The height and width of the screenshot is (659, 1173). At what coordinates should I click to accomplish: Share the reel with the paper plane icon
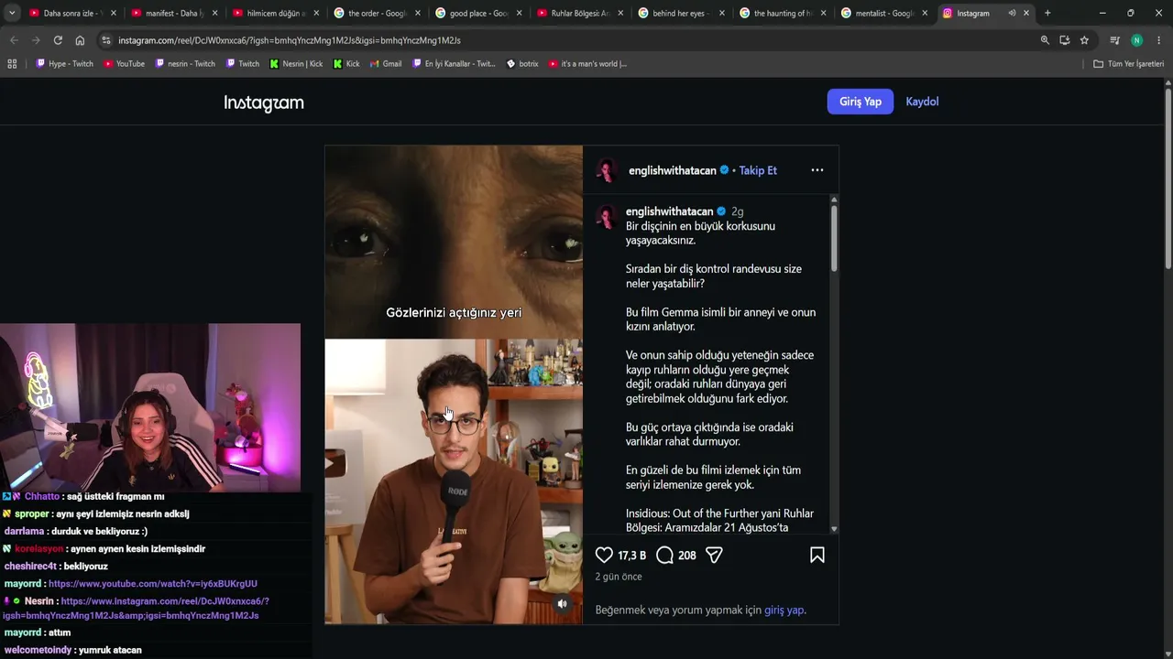[x=714, y=555]
